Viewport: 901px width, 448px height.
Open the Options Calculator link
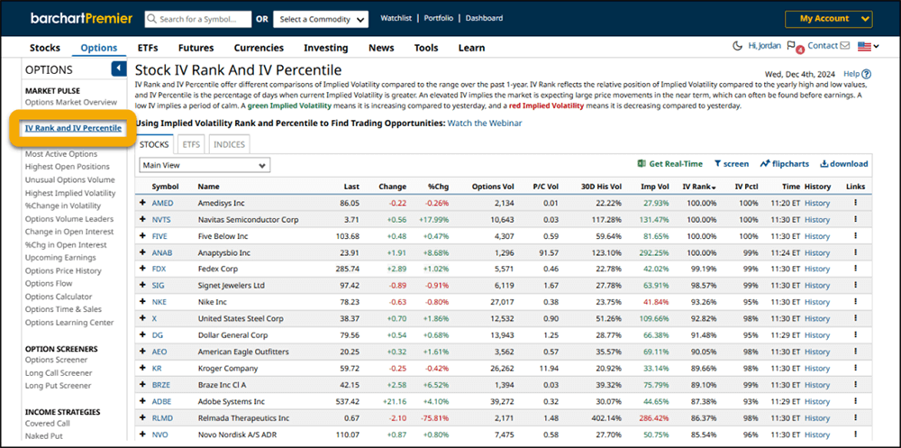tap(59, 297)
